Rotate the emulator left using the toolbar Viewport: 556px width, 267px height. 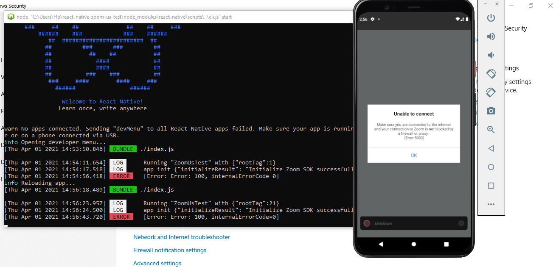(491, 74)
